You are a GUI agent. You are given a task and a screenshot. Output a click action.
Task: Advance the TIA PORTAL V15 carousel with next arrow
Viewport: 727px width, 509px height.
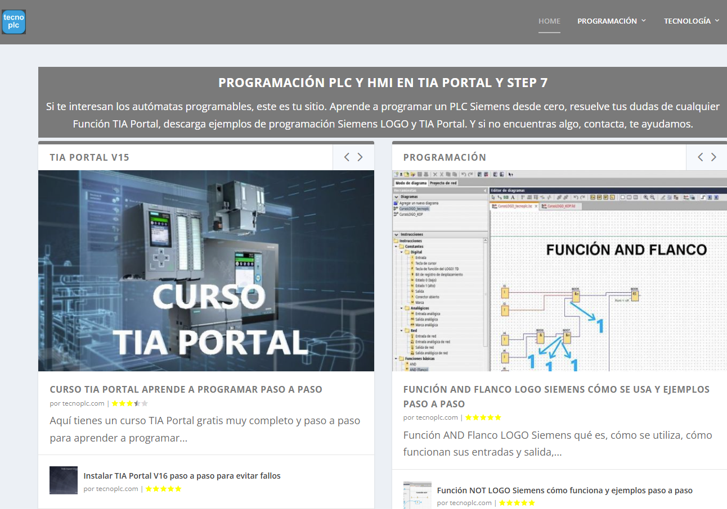pyautogui.click(x=361, y=157)
